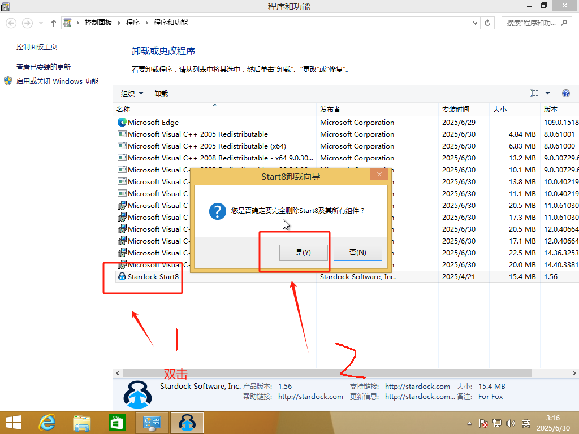Open the Windows Start button
Screen dimensions: 579x434
(14, 423)
